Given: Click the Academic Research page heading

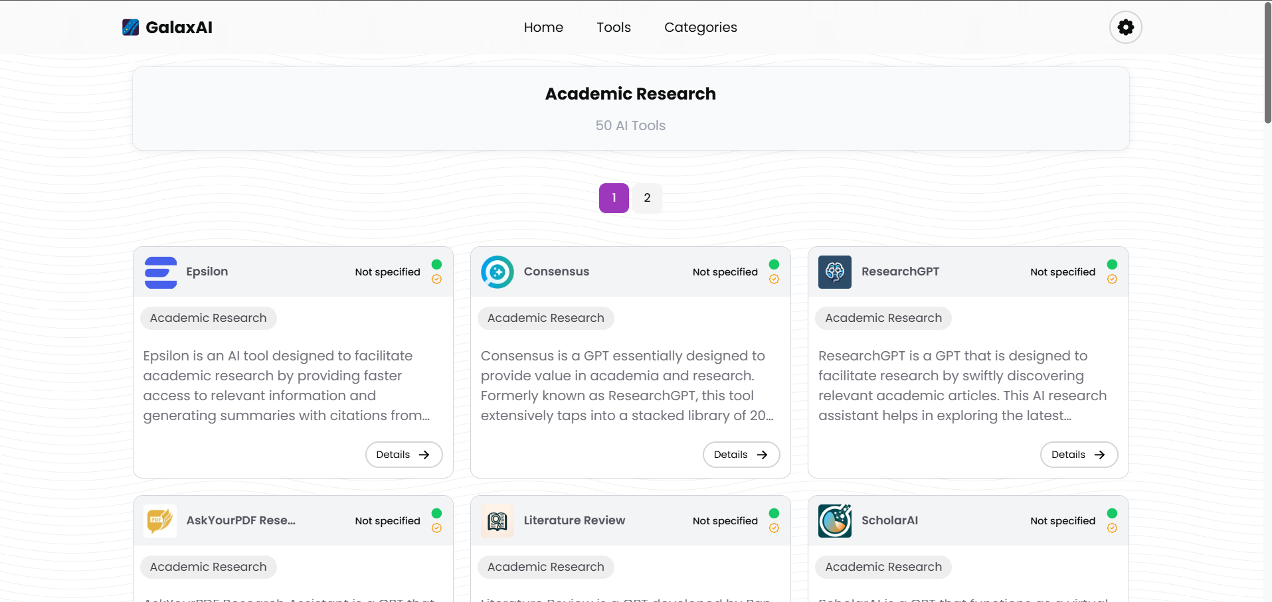Looking at the screenshot, I should (x=630, y=94).
